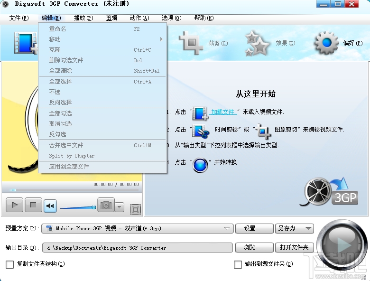
Task: Click the Add File film icon in toolbar
Action: 26,43
